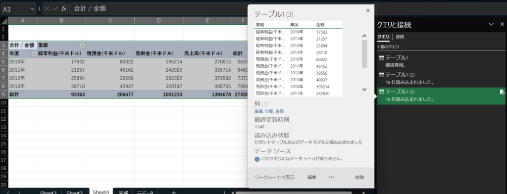Click the 金額 column link in the popup
Screen dimensions: 507x194
point(280,111)
